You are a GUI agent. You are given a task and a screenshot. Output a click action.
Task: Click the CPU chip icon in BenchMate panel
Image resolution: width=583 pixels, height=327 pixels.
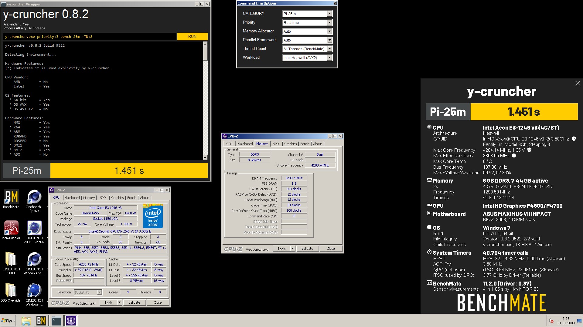(x=429, y=127)
